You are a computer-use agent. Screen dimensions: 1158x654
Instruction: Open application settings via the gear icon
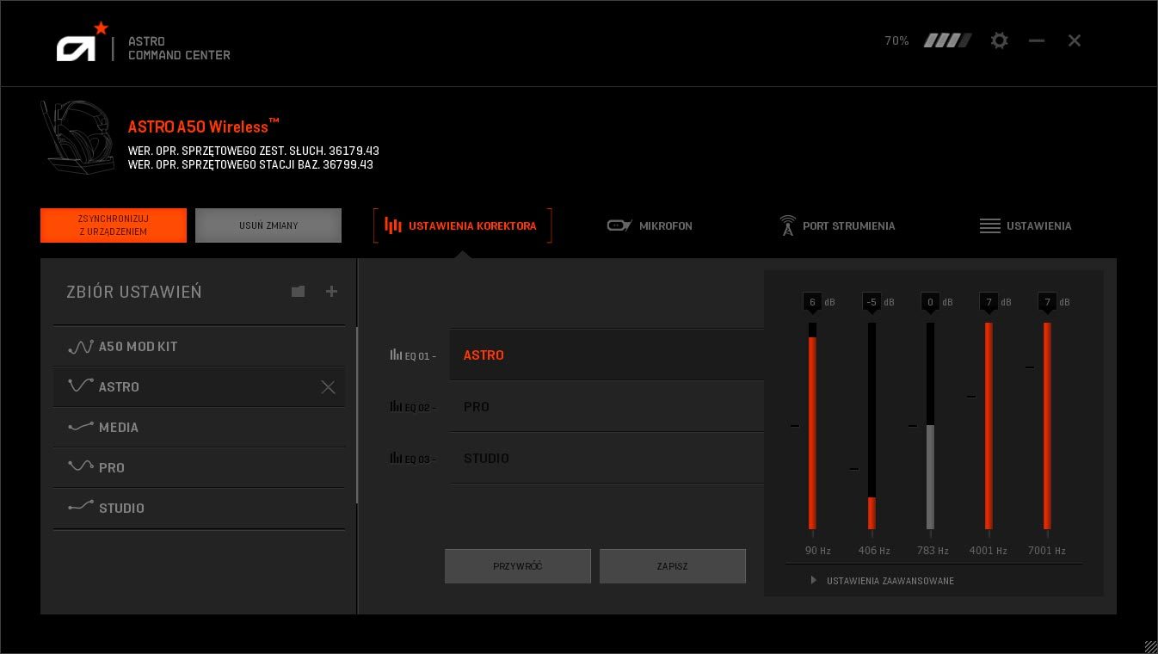click(999, 40)
